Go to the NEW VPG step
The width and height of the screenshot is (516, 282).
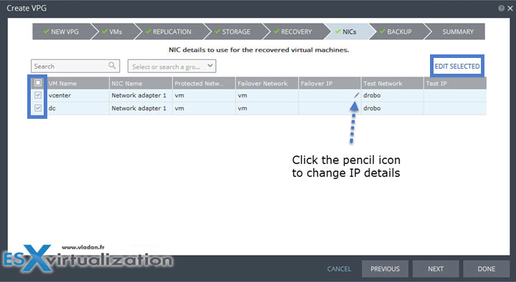pyautogui.click(x=61, y=32)
